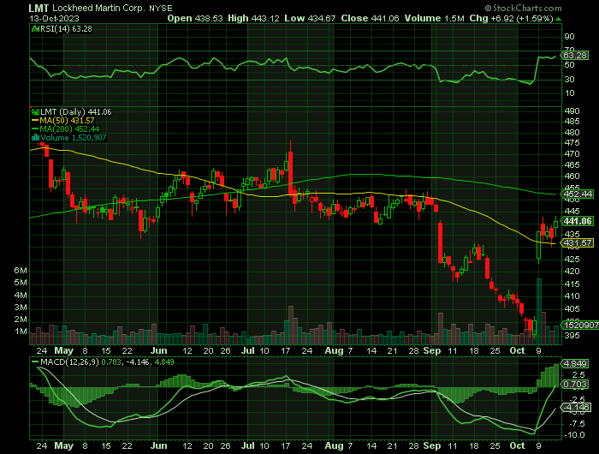Click the Close 441.06 header value
The width and height of the screenshot is (599, 454).
click(x=370, y=18)
